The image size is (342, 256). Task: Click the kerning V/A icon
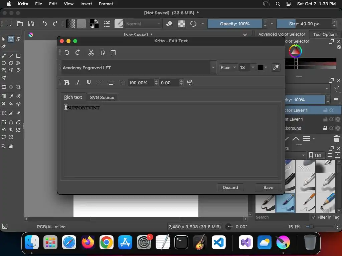[x=190, y=83]
